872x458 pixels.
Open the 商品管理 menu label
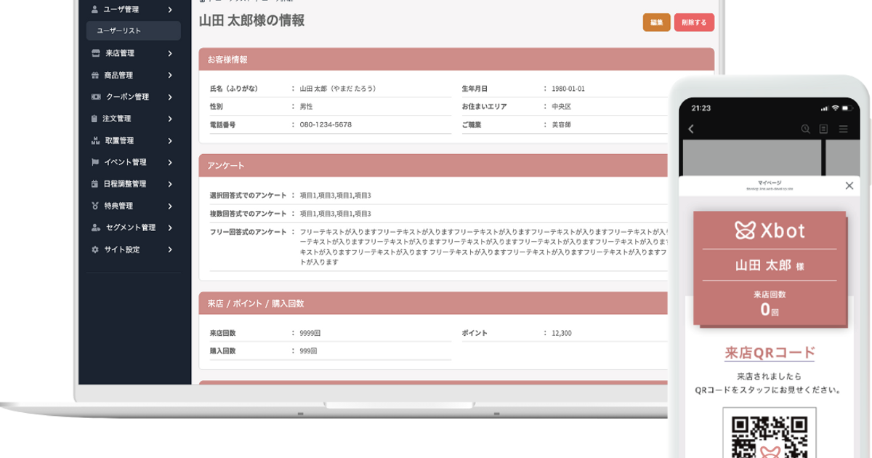point(118,75)
